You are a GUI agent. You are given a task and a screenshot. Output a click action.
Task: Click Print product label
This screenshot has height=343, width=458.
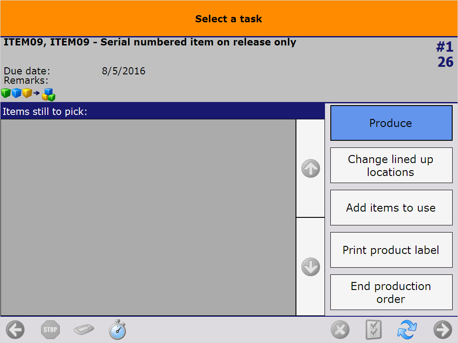coord(391,250)
